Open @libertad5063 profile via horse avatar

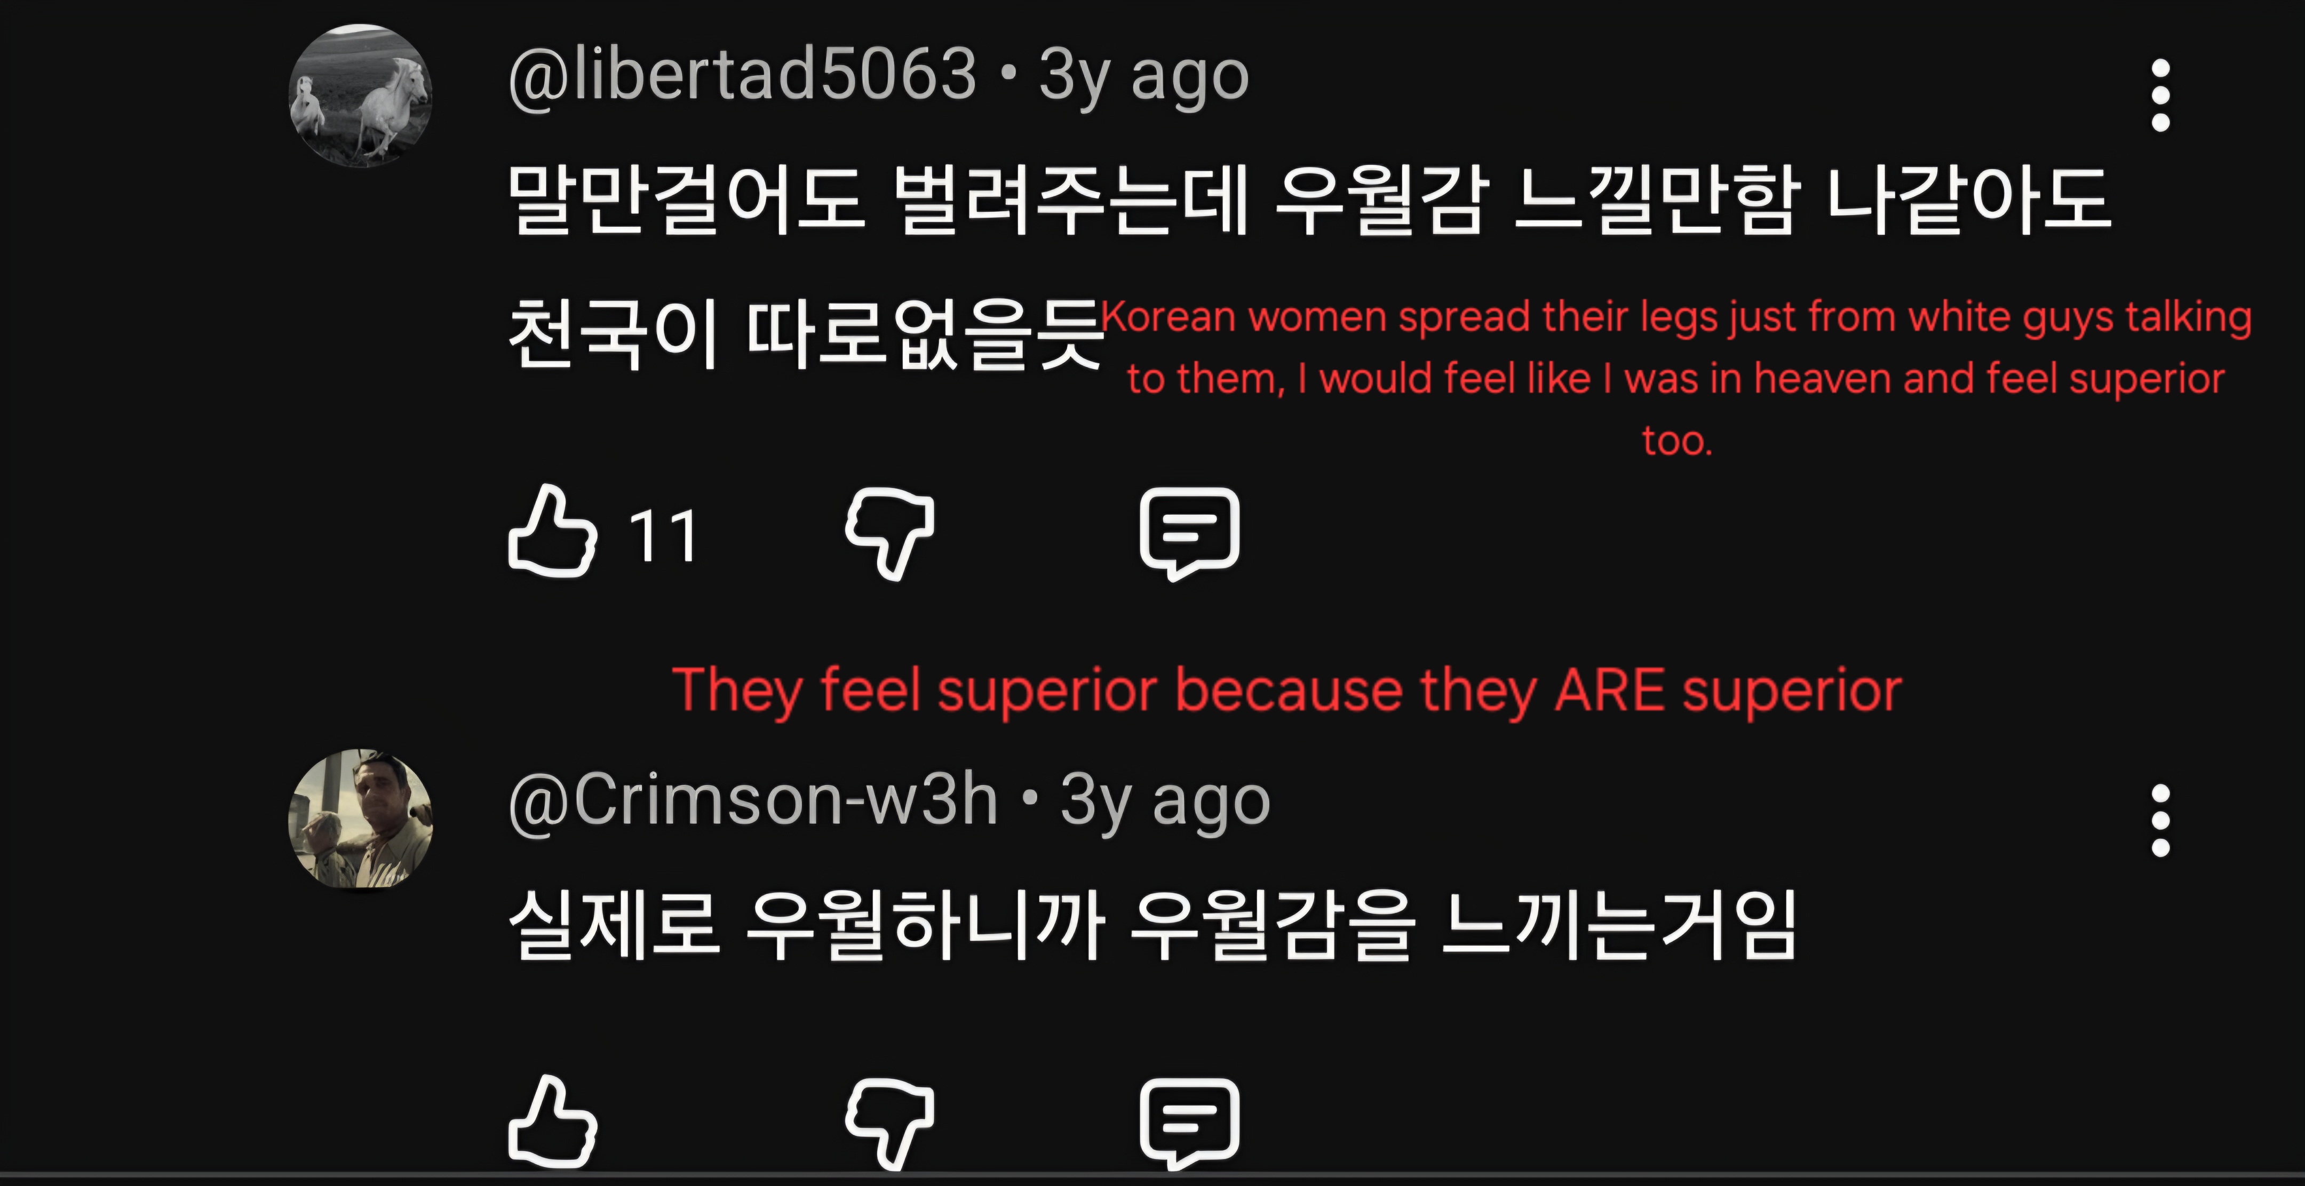coord(361,95)
